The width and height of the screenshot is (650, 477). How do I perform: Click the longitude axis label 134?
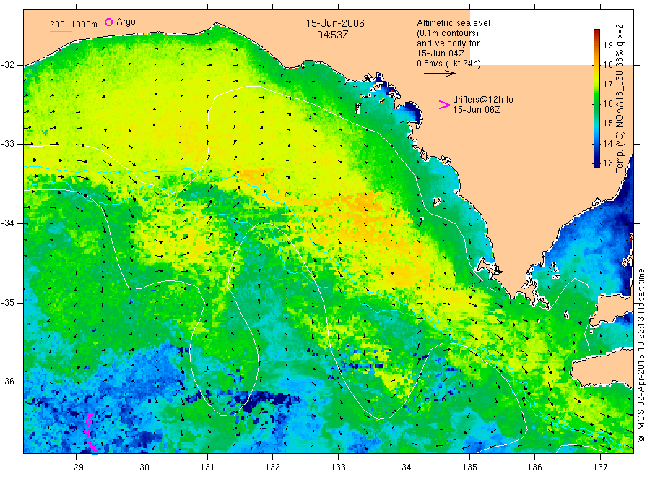404,468
